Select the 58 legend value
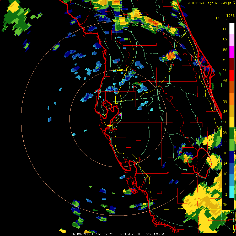Viewport: 236px width, 236px height. click(225, 50)
